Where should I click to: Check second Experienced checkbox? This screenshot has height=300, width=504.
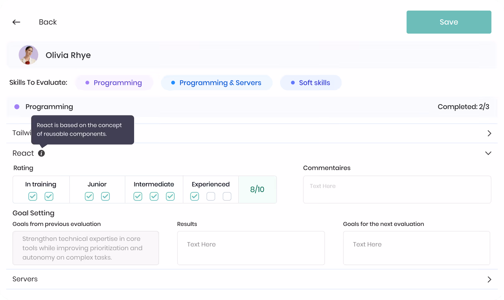click(211, 196)
